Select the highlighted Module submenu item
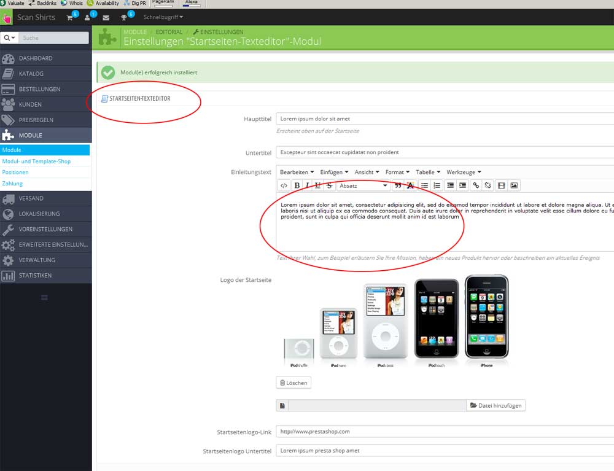 (x=45, y=150)
